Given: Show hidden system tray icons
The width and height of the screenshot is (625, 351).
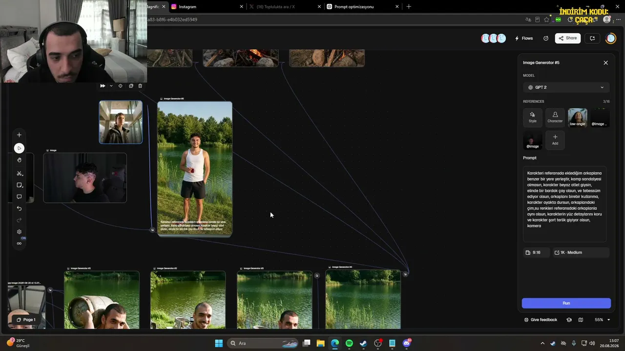Looking at the screenshot, I should point(542,343).
